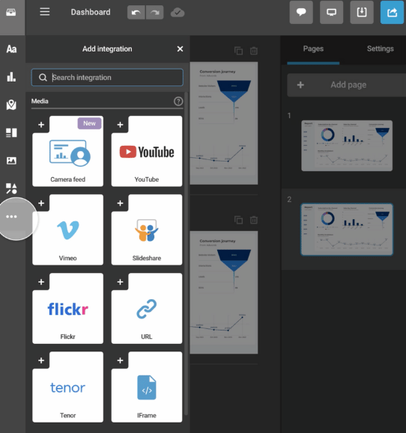406x433 pixels.
Task: Open Media section help icon
Action: (178, 102)
